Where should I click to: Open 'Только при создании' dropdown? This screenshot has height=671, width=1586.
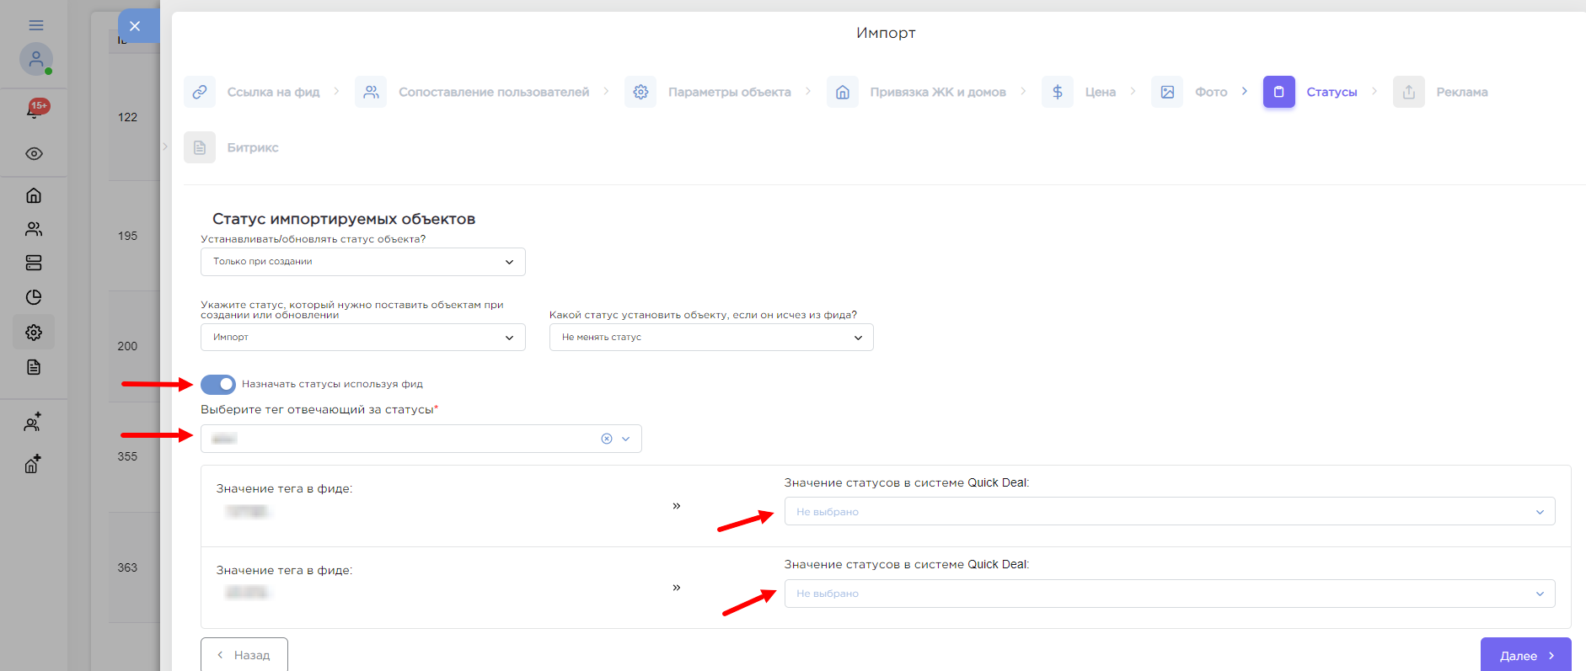tap(362, 262)
